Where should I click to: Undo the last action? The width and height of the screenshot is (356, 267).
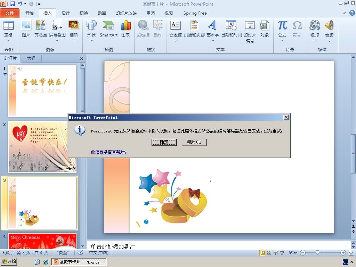[x=20, y=4]
